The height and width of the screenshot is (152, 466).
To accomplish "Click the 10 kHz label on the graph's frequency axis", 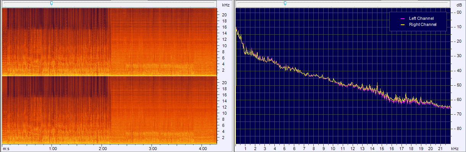I will click(x=333, y=148).
